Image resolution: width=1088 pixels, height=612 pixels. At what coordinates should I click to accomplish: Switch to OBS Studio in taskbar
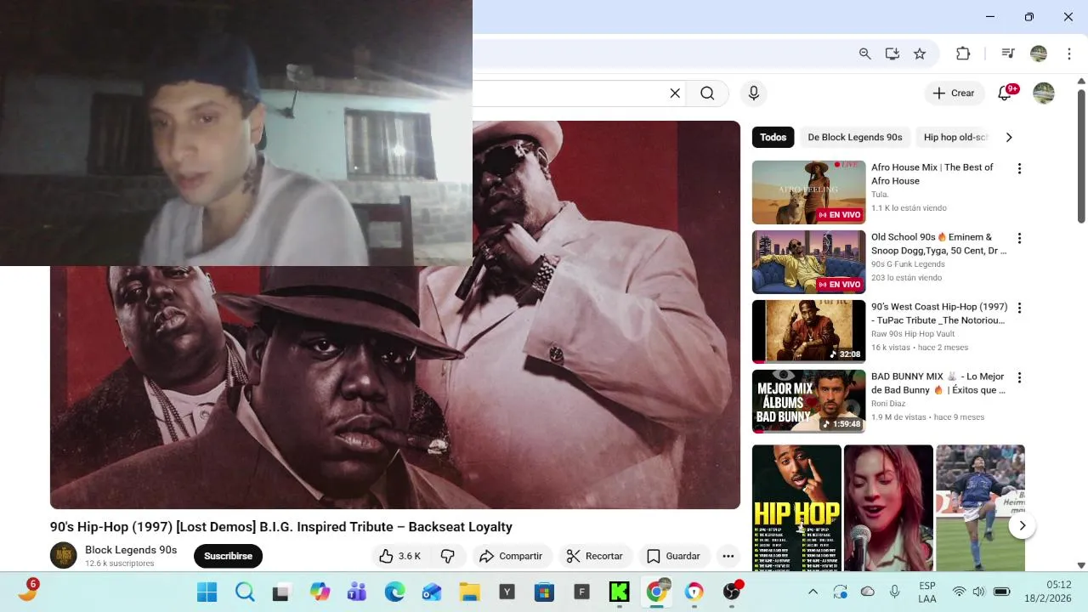(732, 592)
